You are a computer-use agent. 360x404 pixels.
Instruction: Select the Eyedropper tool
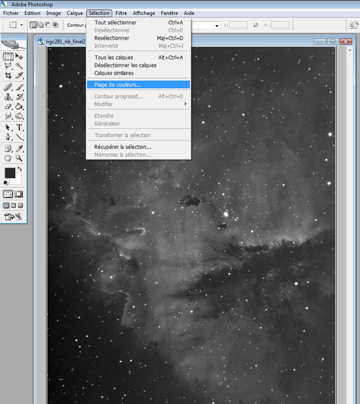coord(19,148)
